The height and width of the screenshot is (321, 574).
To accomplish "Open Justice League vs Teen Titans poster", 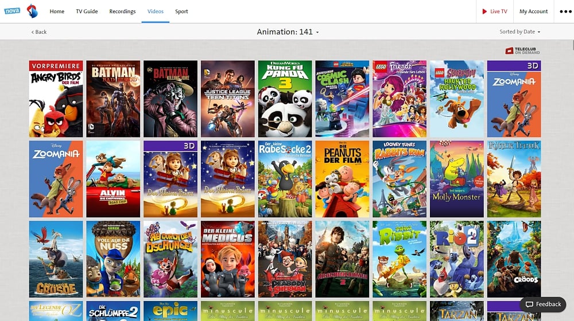I will 228,99.
